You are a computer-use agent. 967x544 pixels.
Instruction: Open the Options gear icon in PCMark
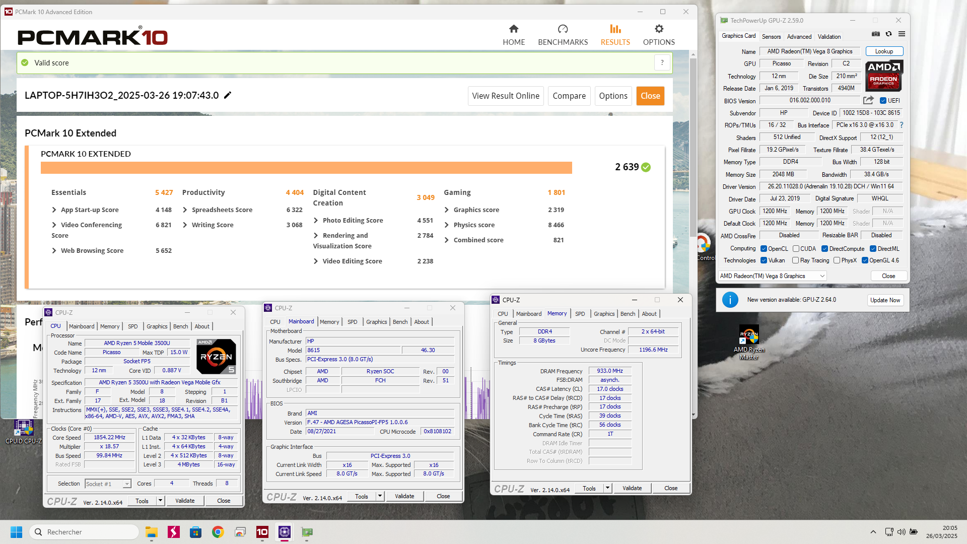(659, 29)
